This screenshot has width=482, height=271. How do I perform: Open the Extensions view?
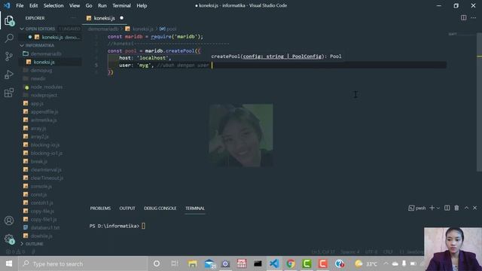(x=9, y=92)
